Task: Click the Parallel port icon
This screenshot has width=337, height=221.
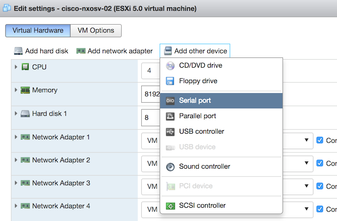Action: pyautogui.click(x=170, y=117)
